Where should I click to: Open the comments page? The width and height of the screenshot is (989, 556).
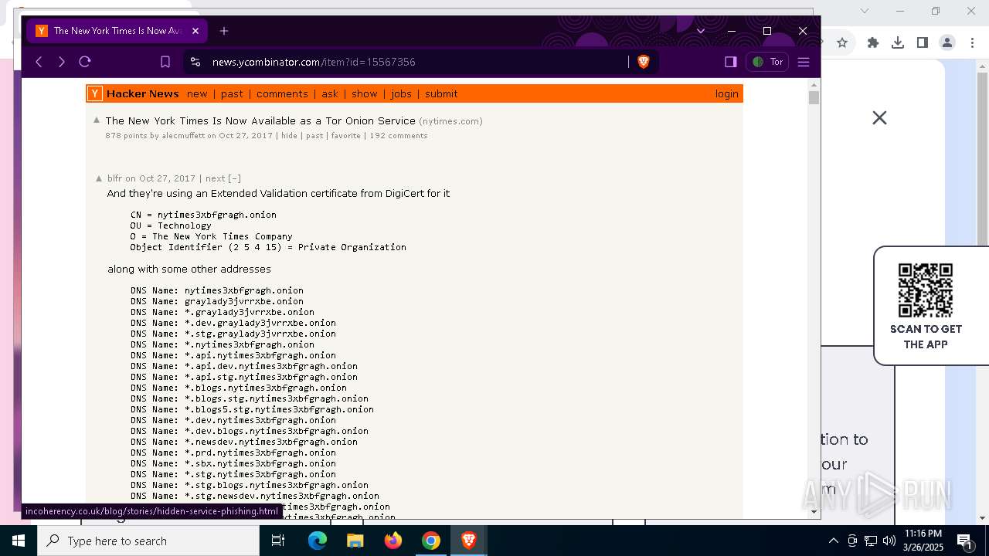click(282, 93)
